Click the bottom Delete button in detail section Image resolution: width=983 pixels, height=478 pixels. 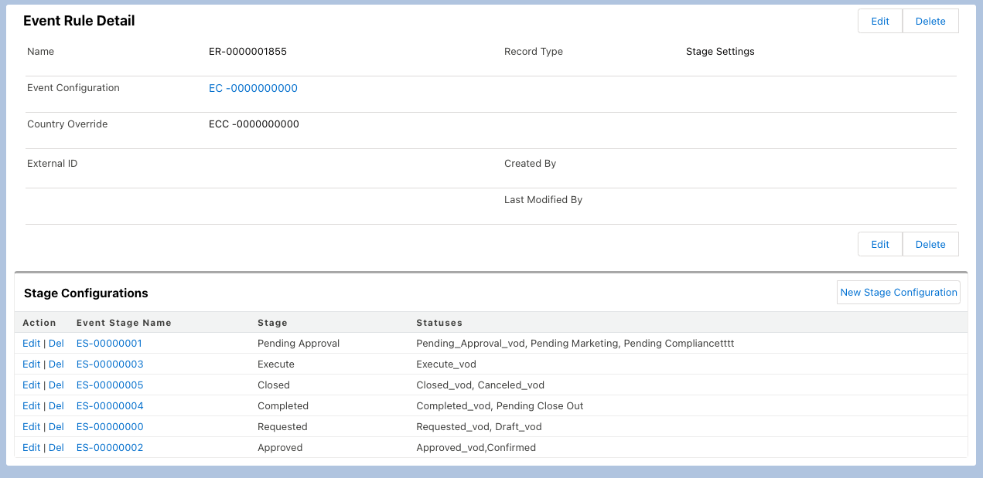930,244
